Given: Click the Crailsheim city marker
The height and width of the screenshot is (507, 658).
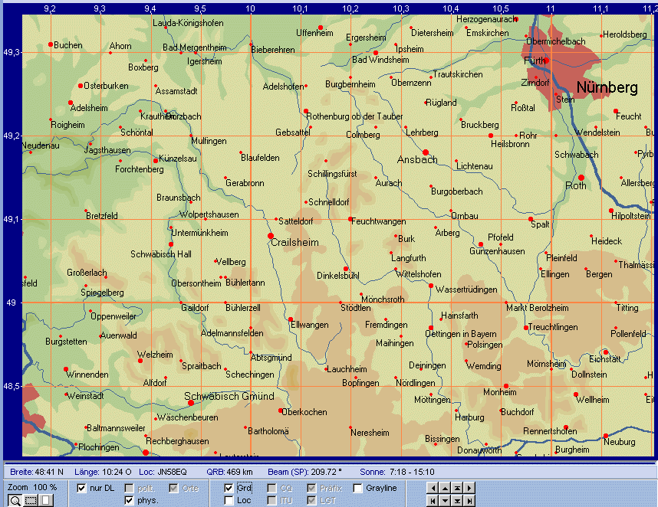Looking at the screenshot, I should point(271,235).
